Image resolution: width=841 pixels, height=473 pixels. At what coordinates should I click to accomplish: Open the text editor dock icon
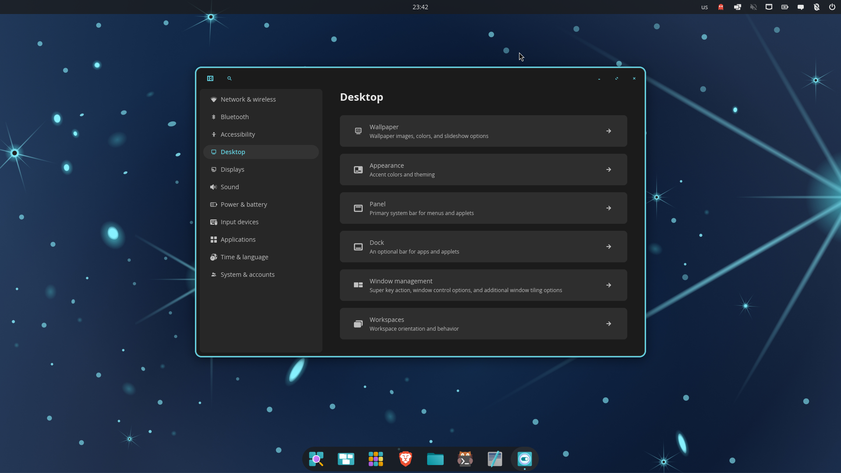pos(495,459)
